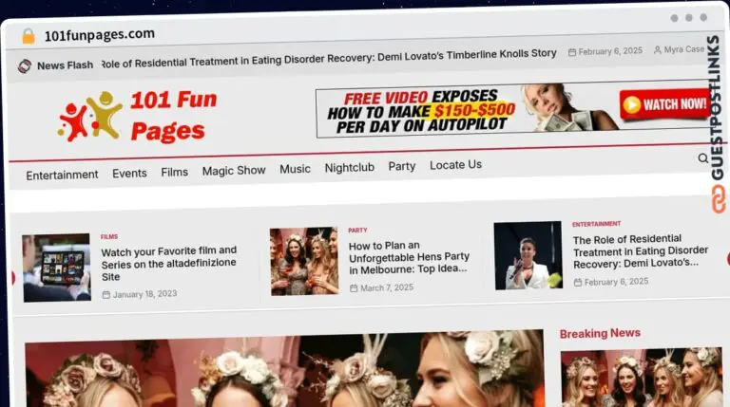Navigate to the Nightclub menu item
Screen dimensions: 730x407
(349, 168)
